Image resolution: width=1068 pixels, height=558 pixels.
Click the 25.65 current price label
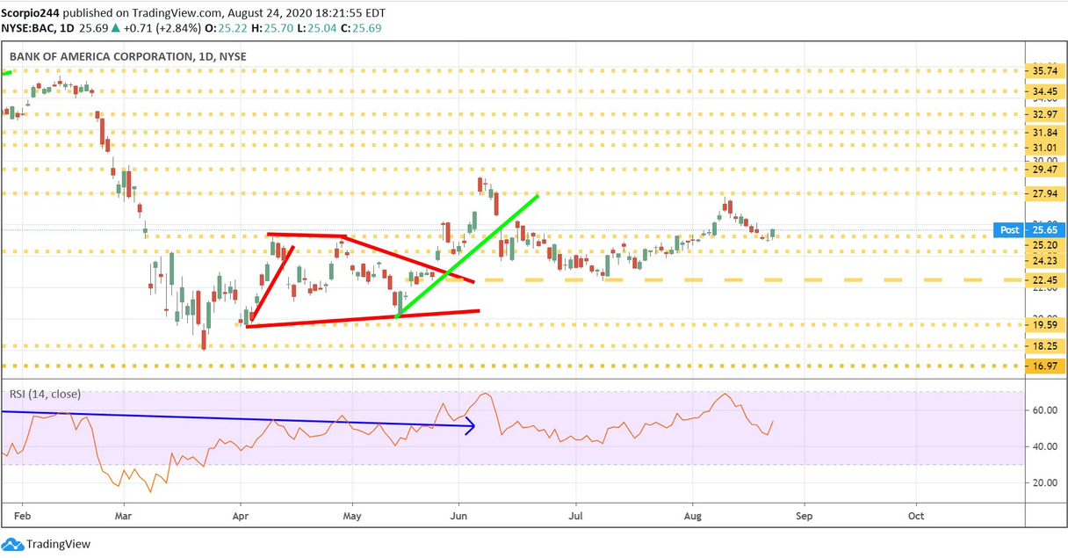1044,230
